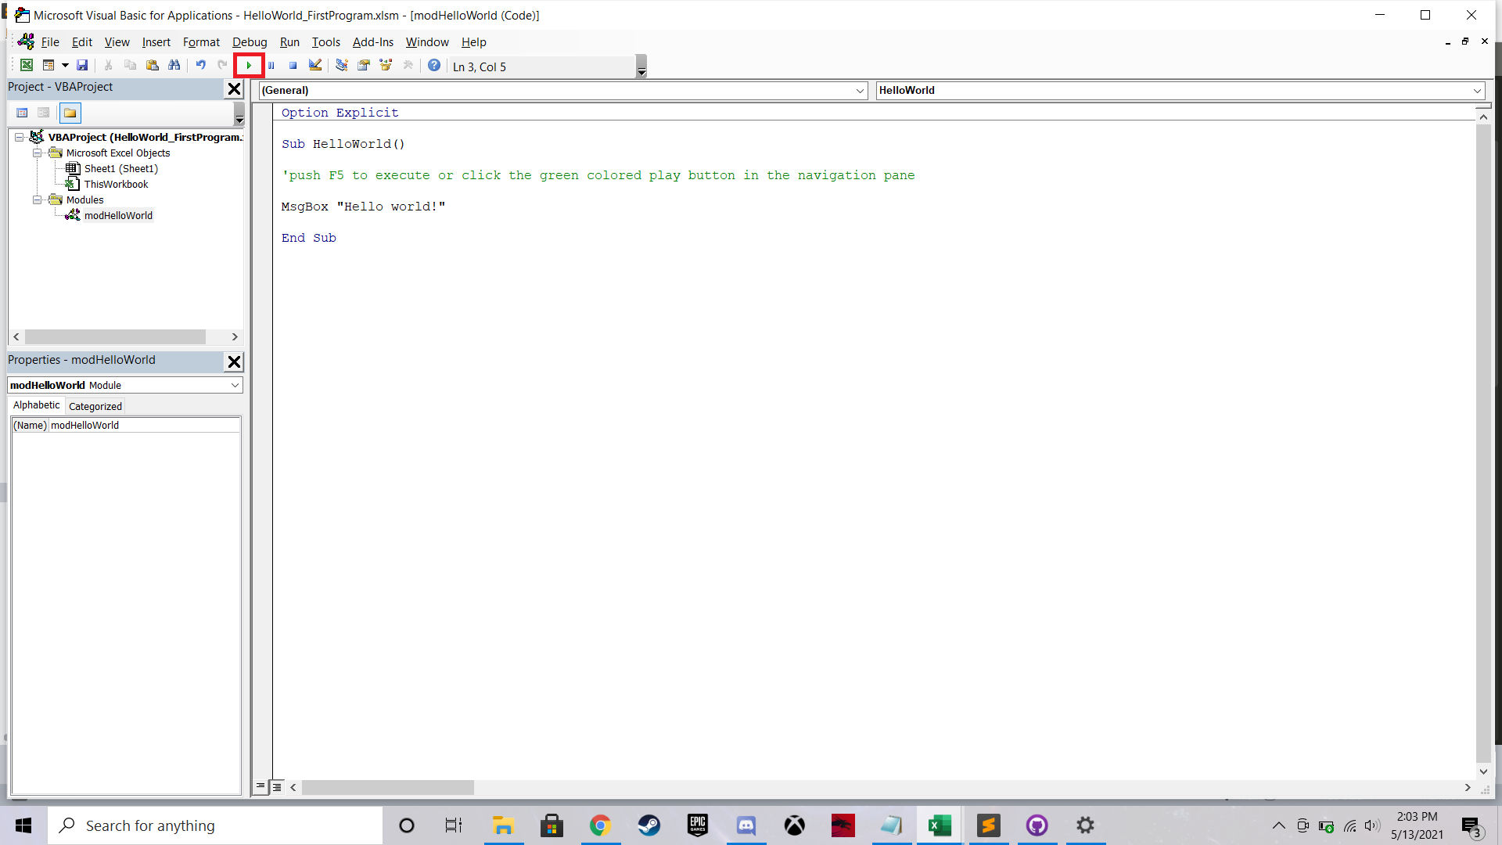Open the Add-Ins menu
This screenshot has height=845, width=1502.
tap(373, 42)
